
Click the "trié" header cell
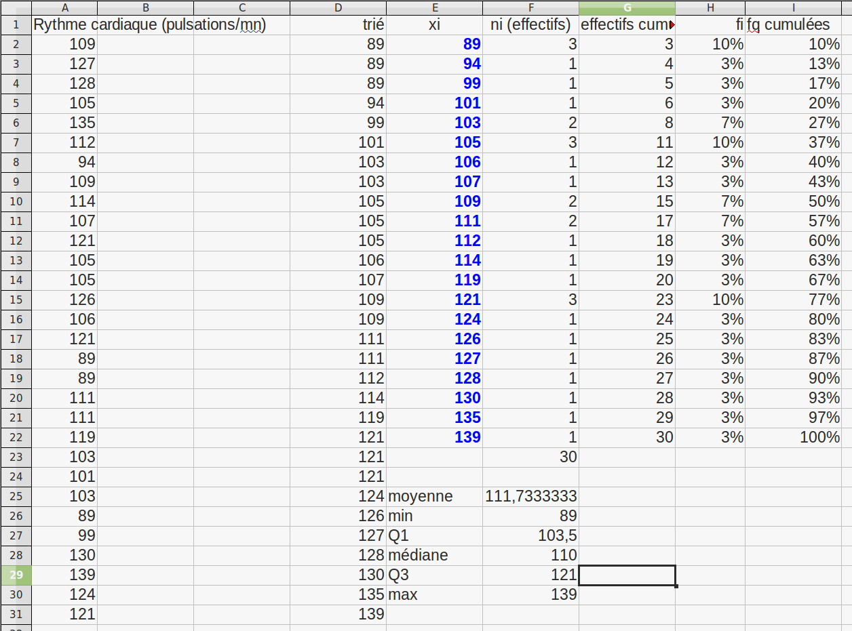coord(338,25)
